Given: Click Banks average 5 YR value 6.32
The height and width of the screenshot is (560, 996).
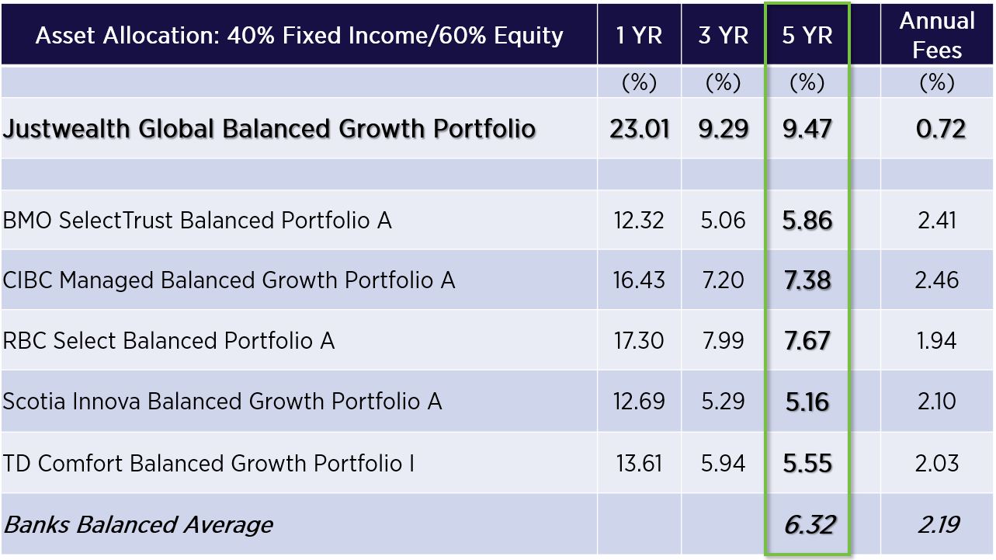Looking at the screenshot, I should (x=809, y=525).
